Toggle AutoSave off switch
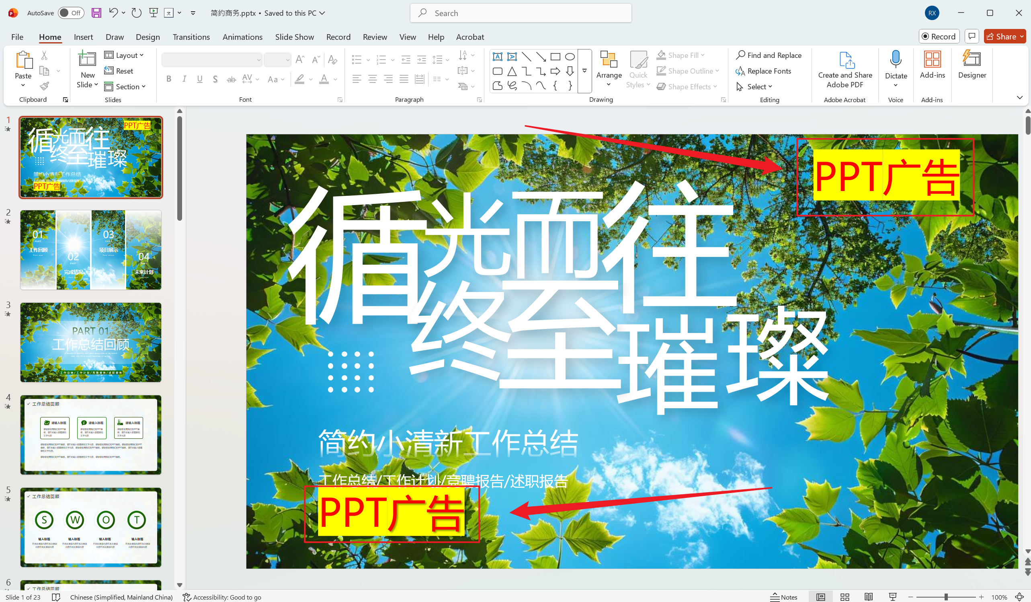 pos(70,13)
